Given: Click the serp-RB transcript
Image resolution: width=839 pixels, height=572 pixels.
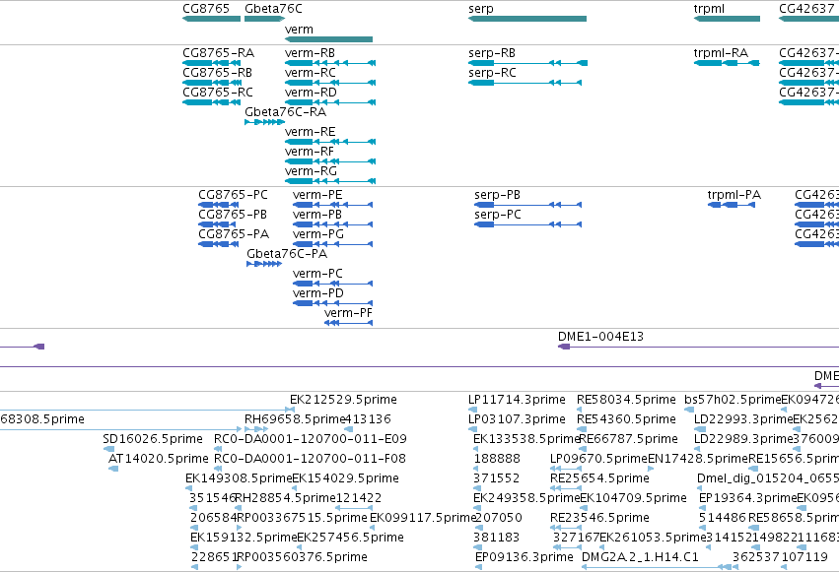Looking at the screenshot, I should (527, 63).
